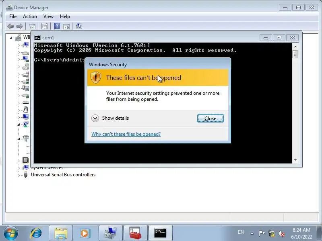The width and height of the screenshot is (322, 241).
Task: Open the Help menu
Action: (65, 16)
